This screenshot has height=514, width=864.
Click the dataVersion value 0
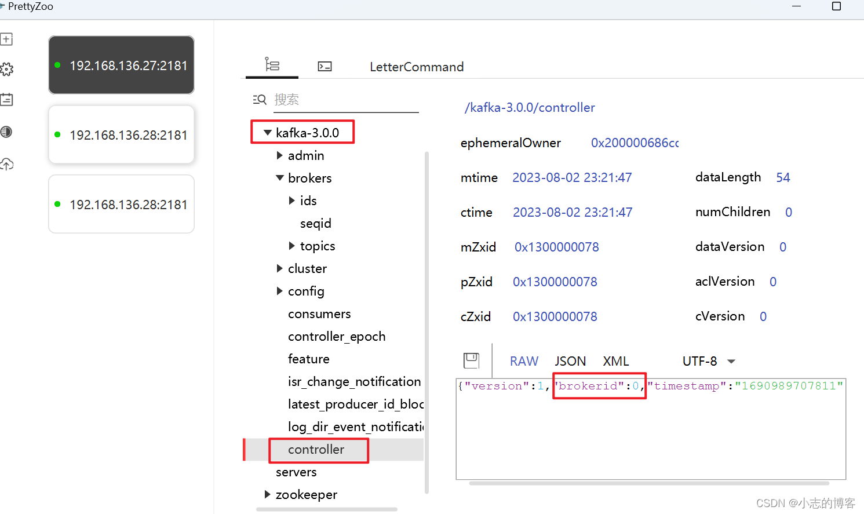point(783,247)
